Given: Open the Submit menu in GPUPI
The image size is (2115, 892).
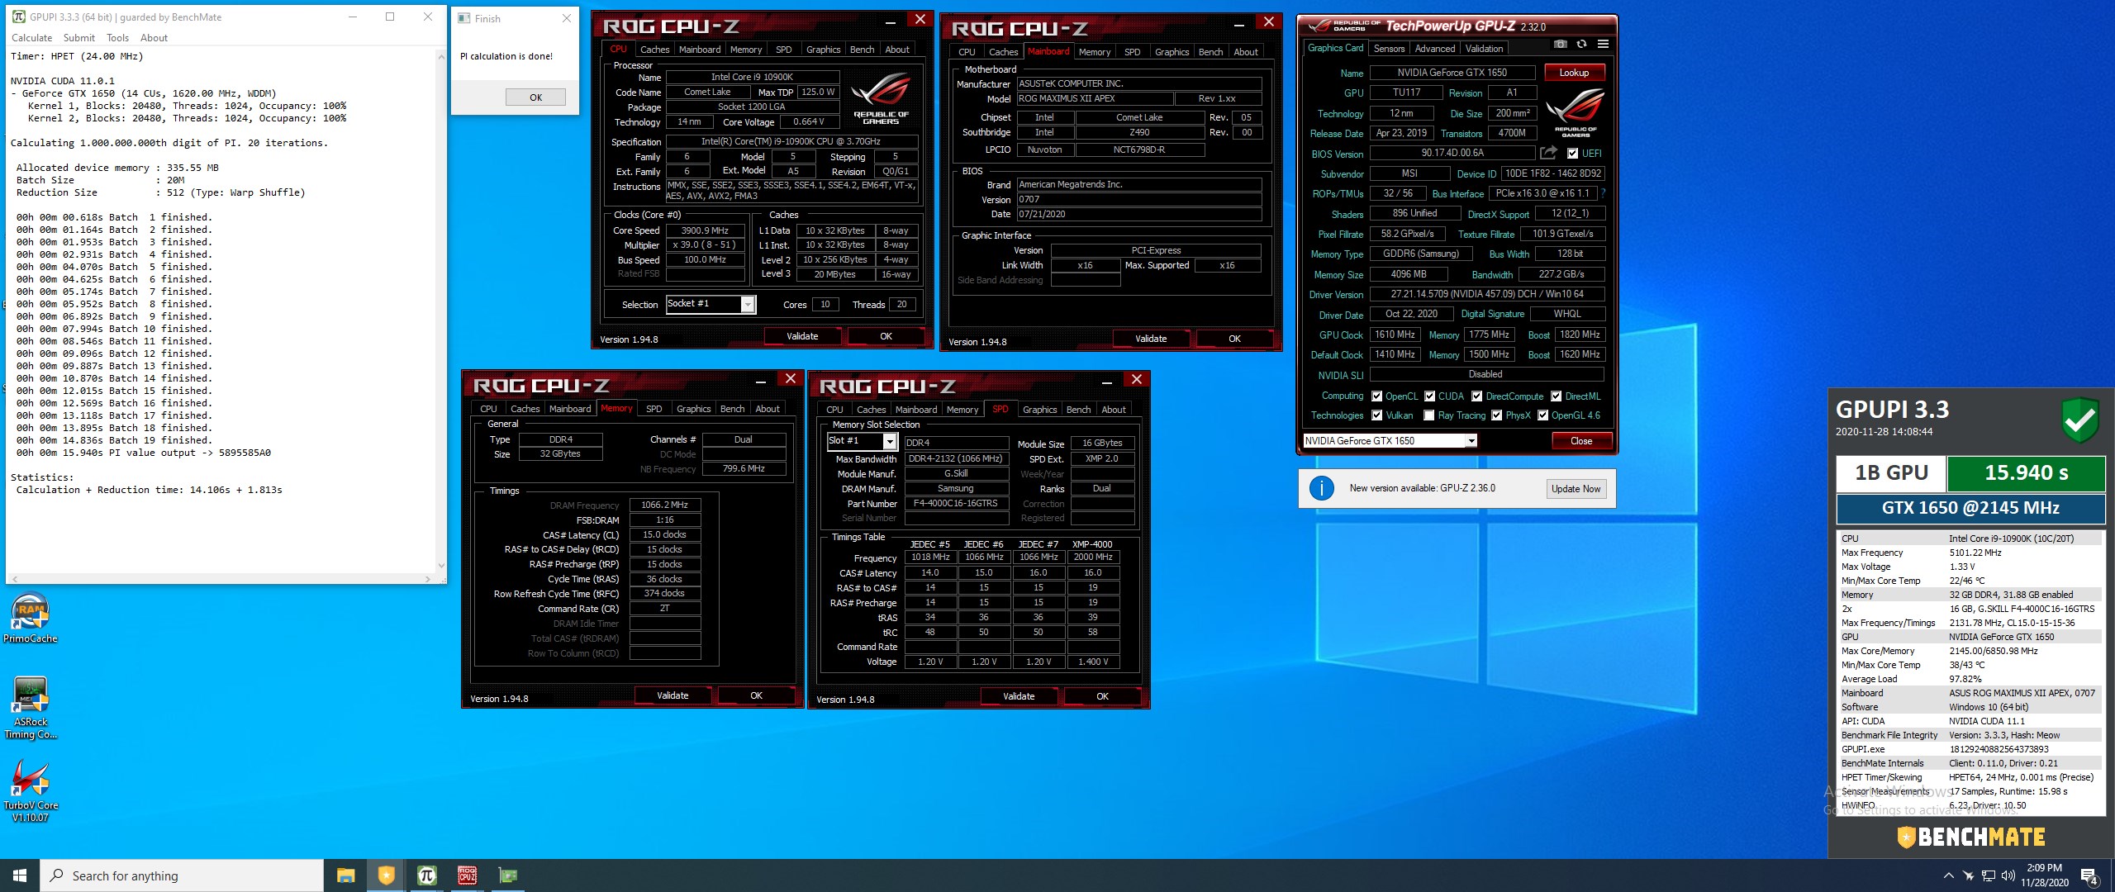Looking at the screenshot, I should coord(79,38).
